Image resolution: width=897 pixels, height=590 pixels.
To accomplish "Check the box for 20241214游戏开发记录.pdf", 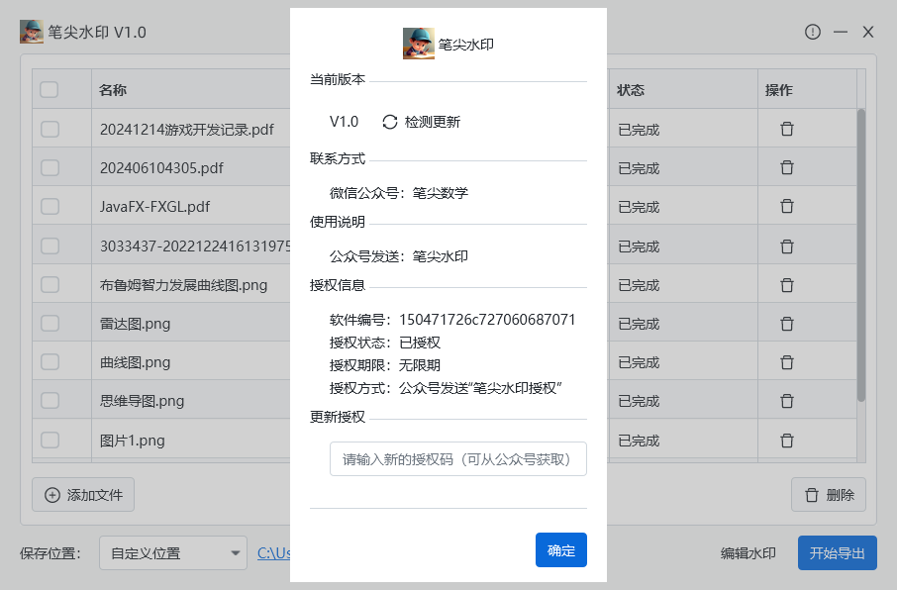I will pyautogui.click(x=50, y=129).
